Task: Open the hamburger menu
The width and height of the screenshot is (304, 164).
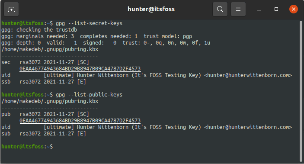Action: coord(238,9)
